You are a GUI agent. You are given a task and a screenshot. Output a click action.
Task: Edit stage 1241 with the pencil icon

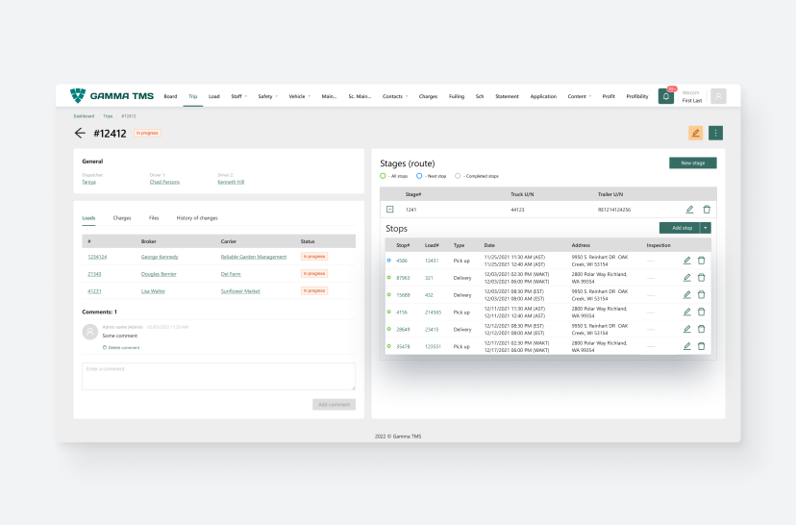(689, 210)
